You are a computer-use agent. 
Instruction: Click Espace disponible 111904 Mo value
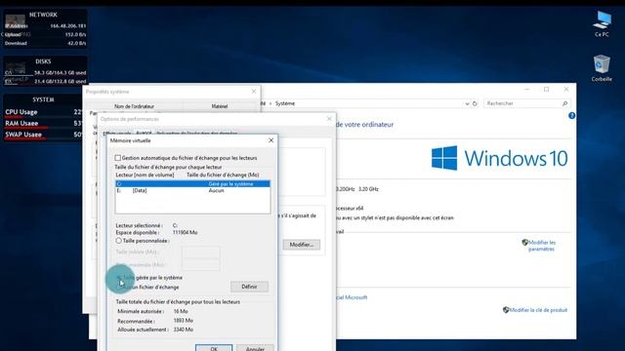(185, 232)
